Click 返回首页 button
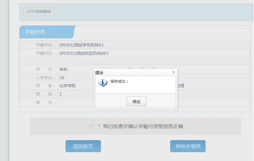This screenshot has height=161, width=254. coord(83,146)
